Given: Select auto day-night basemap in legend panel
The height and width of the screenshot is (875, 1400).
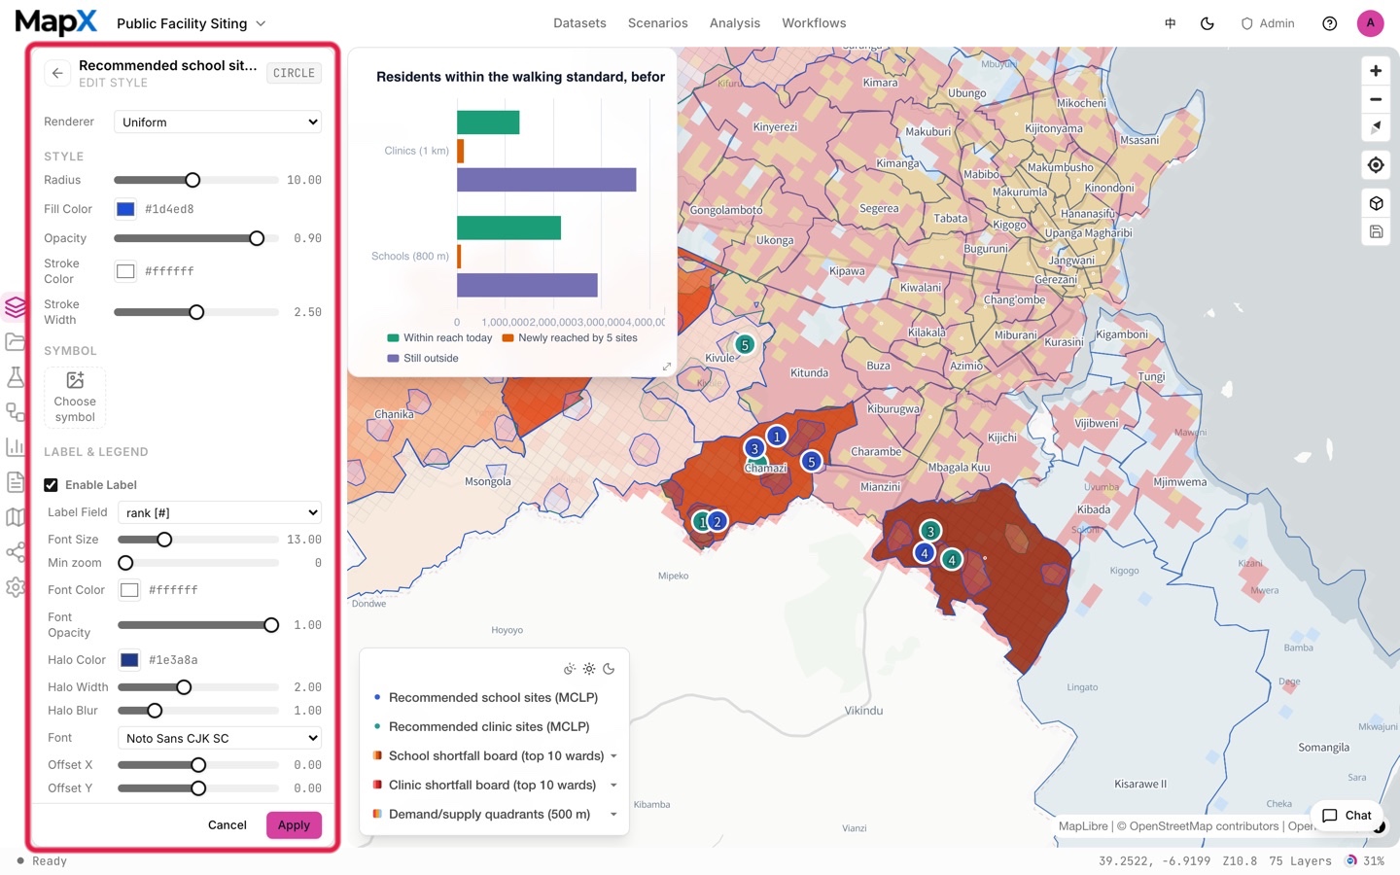Looking at the screenshot, I should (570, 669).
